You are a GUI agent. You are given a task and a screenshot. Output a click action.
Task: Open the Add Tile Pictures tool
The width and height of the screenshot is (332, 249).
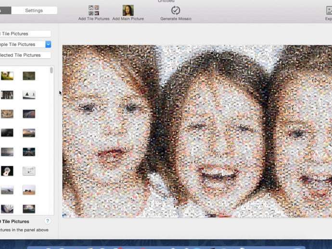(x=94, y=13)
